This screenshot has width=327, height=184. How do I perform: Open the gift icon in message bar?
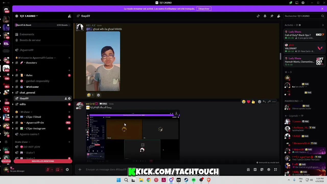point(248,169)
